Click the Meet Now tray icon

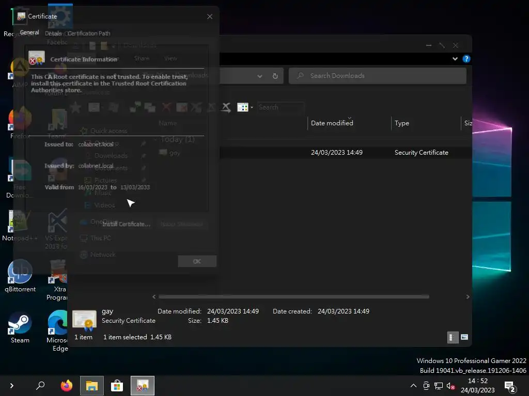click(x=426, y=386)
